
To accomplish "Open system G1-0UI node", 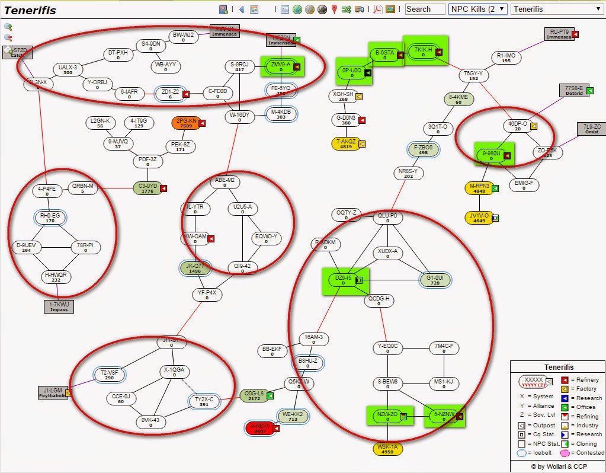I will [435, 280].
